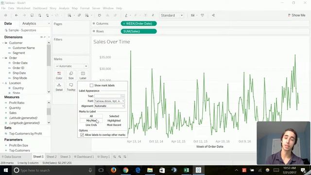
Task: Click the Save icon in toolbar
Action: pyautogui.click(x=32, y=15)
